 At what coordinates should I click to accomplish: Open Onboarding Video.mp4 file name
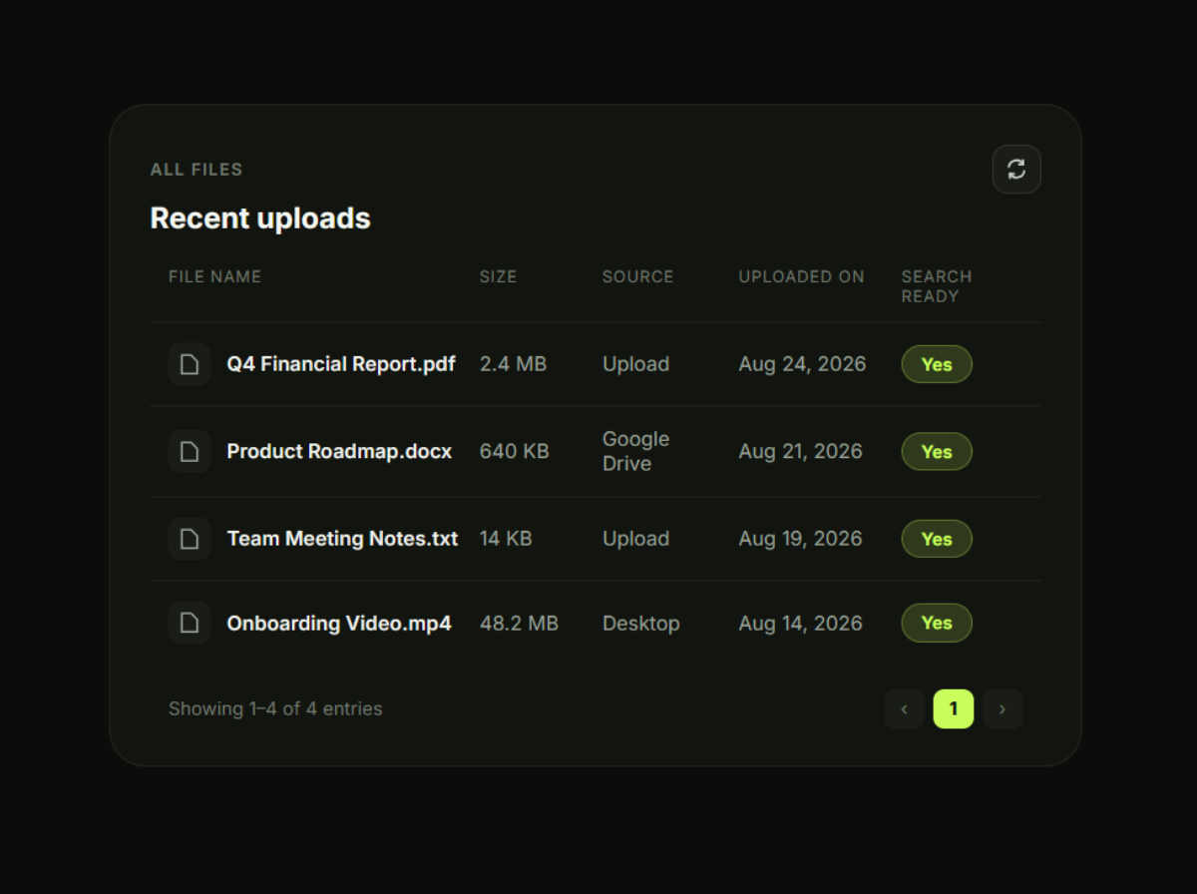pos(339,623)
